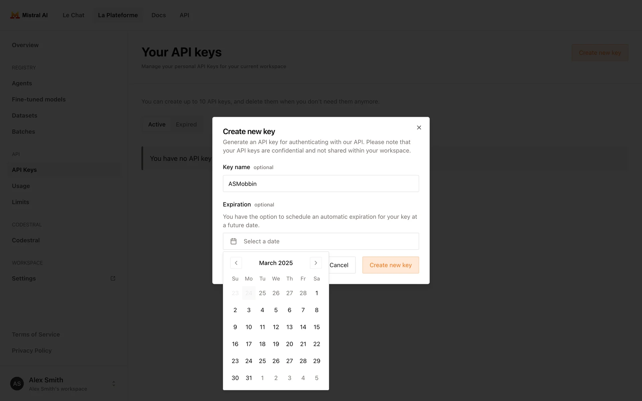Open the Settings external link icon
This screenshot has height=401, width=642.
tap(113, 278)
